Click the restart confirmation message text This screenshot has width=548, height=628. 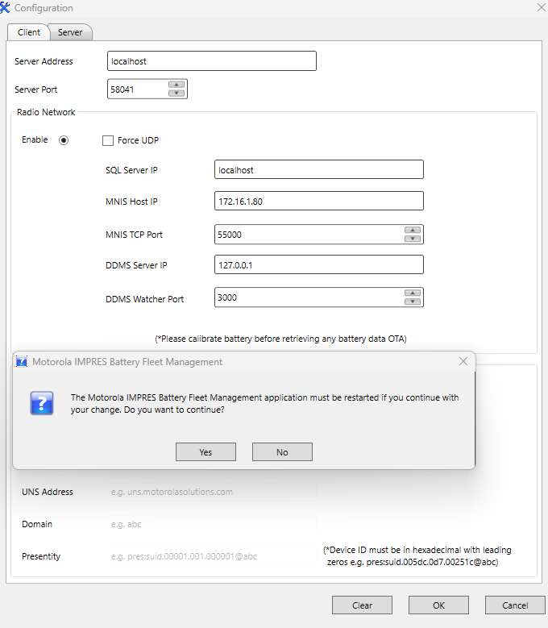(x=264, y=403)
